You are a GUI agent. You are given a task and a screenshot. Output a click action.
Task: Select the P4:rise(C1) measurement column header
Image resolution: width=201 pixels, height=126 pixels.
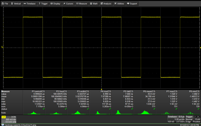click(106, 91)
